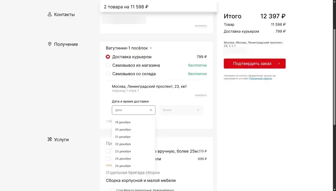
Task: Select 25 декабря delivery date
Action: pyautogui.click(x=123, y=166)
